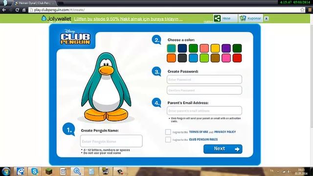Click the Enter Penguin Name field
Viewport: 313px width, 176px height.
[112, 141]
